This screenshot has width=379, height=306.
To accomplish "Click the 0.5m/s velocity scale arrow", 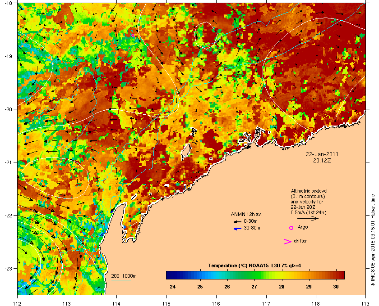I will point(308,219).
